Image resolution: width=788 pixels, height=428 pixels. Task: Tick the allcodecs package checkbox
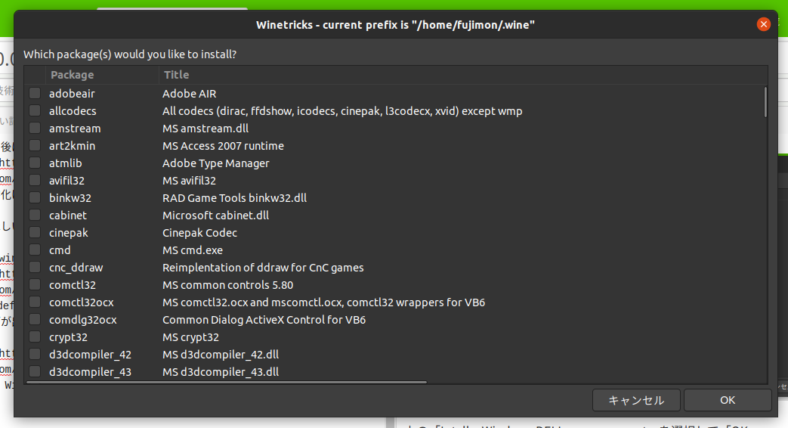tap(35, 110)
